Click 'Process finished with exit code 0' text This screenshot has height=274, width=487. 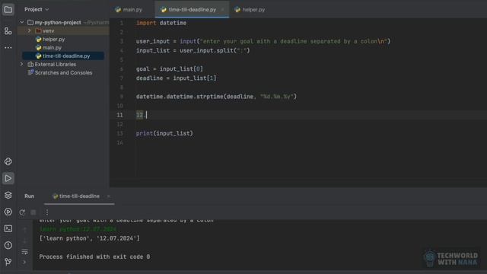pyautogui.click(x=94, y=257)
